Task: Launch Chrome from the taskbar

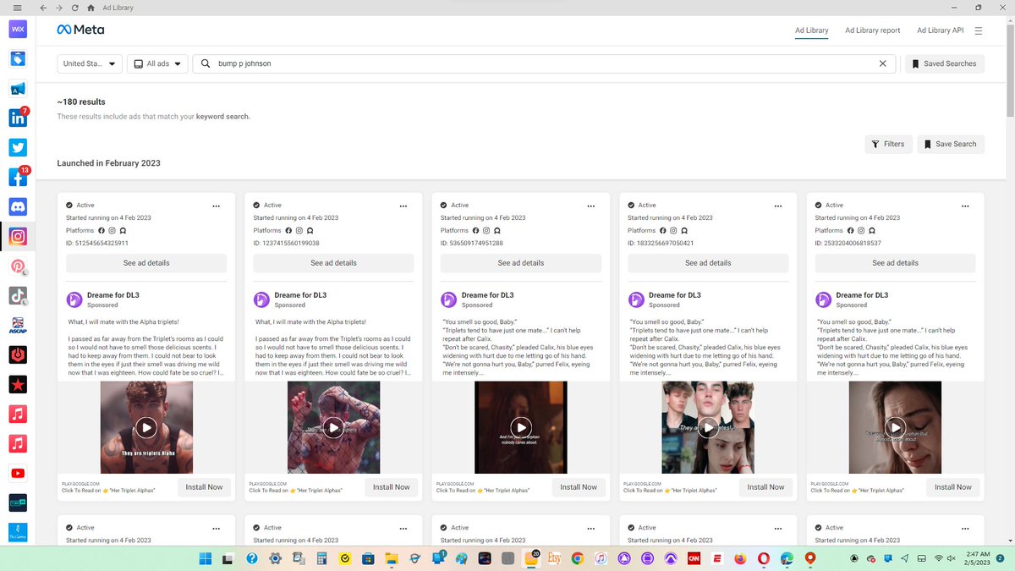Action: click(577, 558)
